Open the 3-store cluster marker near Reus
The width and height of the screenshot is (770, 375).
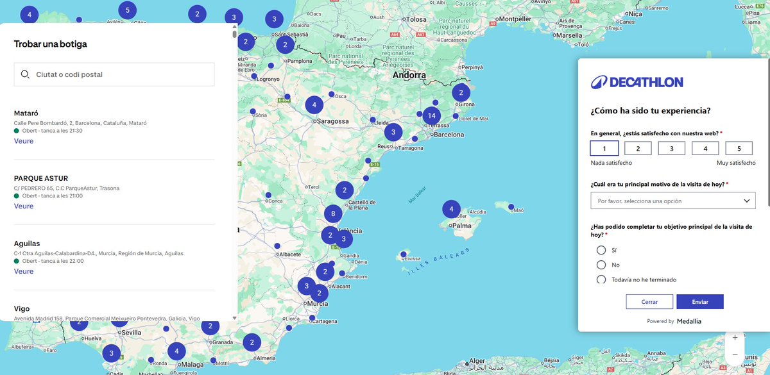coord(393,133)
